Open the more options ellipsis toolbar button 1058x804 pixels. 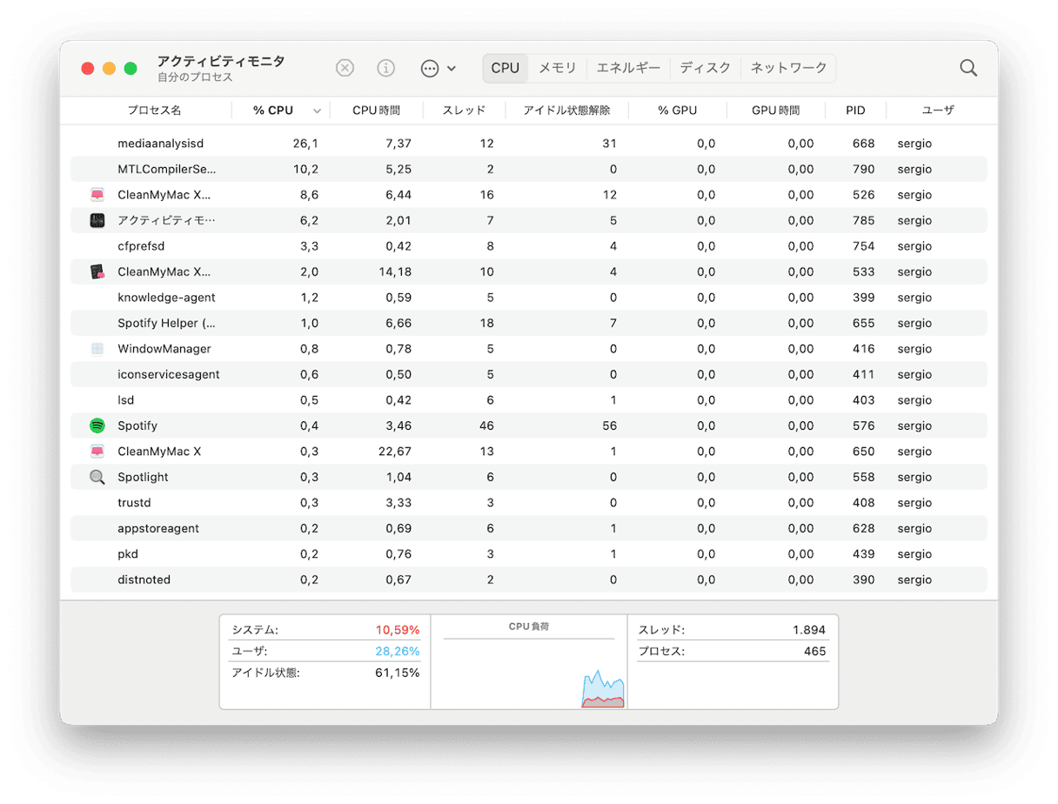click(430, 68)
